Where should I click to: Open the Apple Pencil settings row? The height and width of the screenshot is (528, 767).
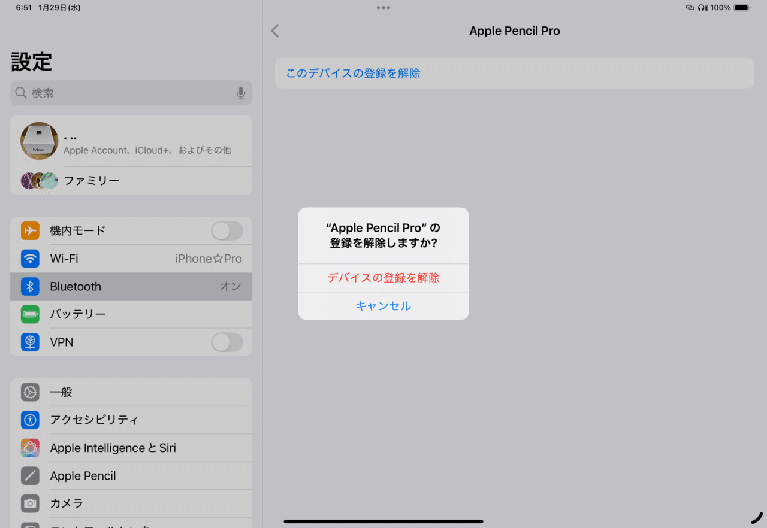coord(131,476)
